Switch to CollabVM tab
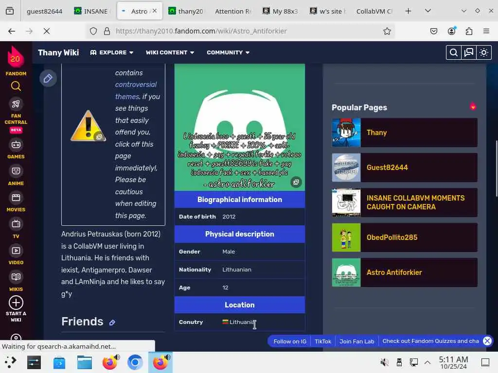The image size is (498, 373). coord(374,11)
